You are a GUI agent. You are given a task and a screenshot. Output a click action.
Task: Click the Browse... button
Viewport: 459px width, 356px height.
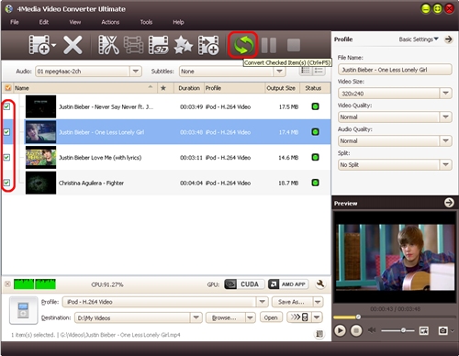click(x=226, y=317)
